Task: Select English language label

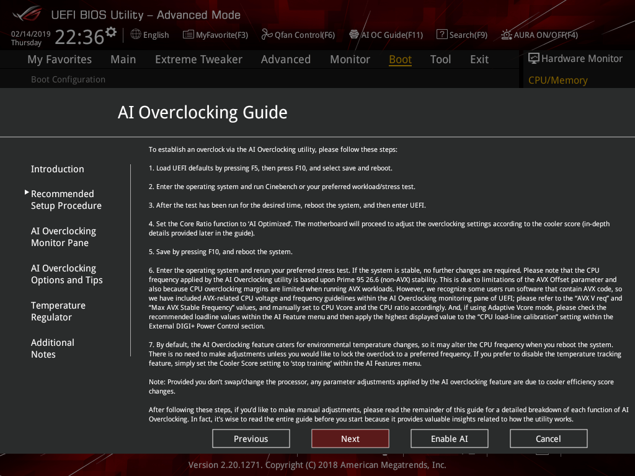Action: point(156,35)
